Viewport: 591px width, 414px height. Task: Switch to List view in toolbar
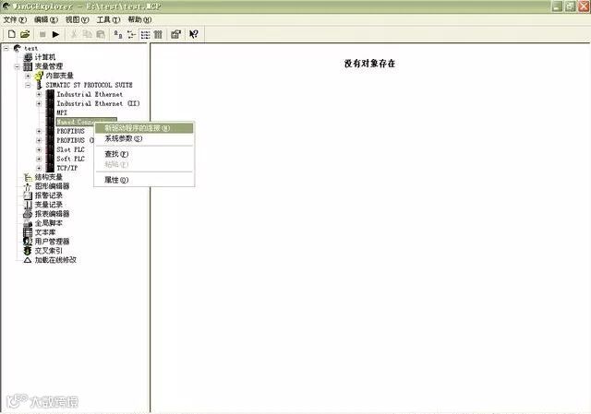[x=145, y=35]
